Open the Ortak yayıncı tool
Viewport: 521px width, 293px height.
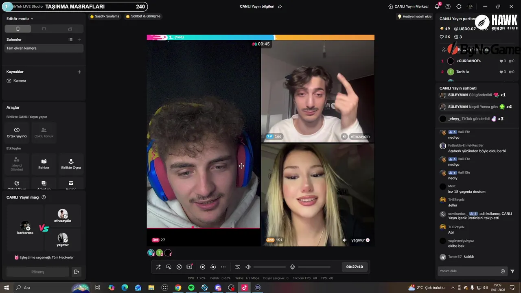tap(17, 132)
